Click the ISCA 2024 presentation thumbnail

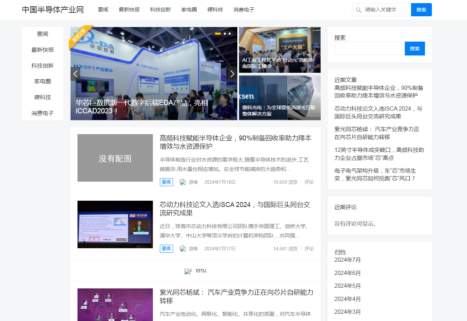pos(115,225)
